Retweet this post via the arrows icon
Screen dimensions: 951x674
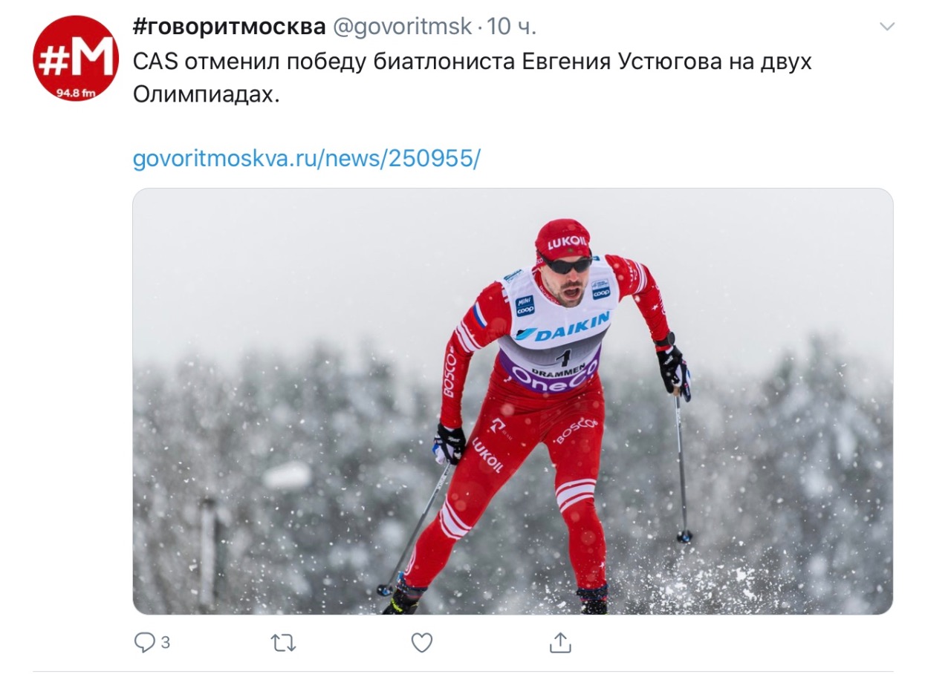pyautogui.click(x=283, y=643)
